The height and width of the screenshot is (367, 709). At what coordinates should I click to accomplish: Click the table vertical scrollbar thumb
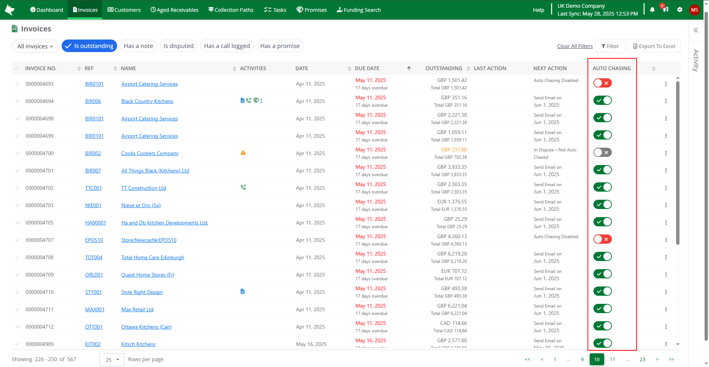pyautogui.click(x=678, y=162)
